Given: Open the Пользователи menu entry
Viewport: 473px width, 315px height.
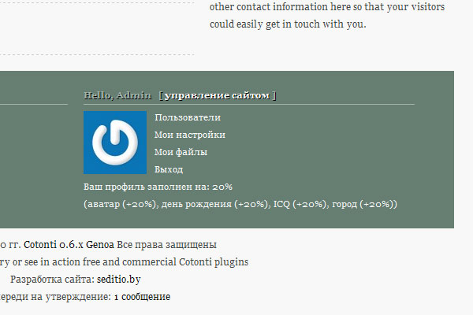Looking at the screenshot, I should 188,117.
